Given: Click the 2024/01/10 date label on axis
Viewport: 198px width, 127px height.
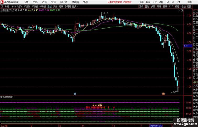Looking at the screenshot, I should click(x=156, y=126).
